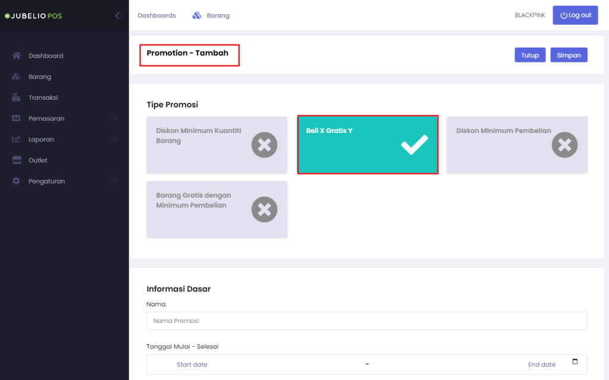Expand the Laporan submenu chevron
609x380 pixels.
(115, 139)
